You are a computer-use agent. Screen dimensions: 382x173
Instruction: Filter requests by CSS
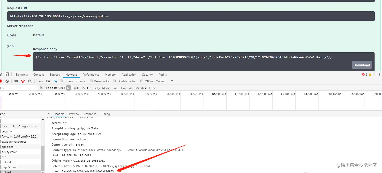pyautogui.click(x=90, y=88)
